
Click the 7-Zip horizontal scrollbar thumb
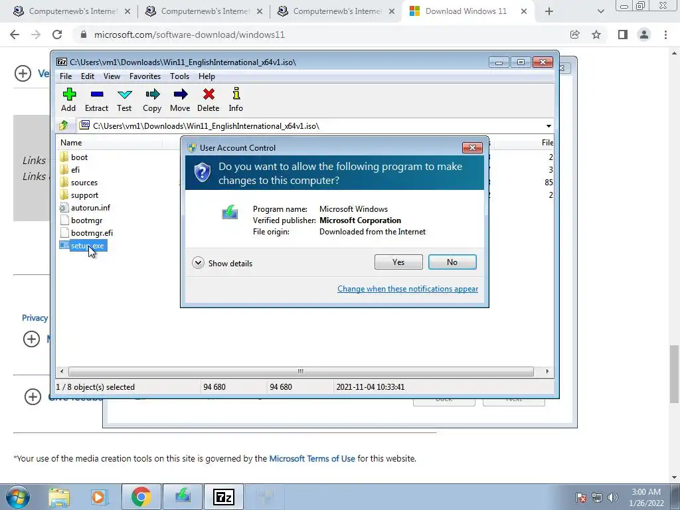click(x=301, y=371)
